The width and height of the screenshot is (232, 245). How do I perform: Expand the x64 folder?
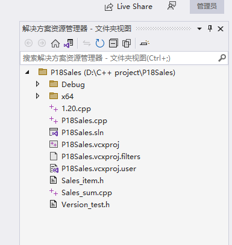tap(37, 96)
